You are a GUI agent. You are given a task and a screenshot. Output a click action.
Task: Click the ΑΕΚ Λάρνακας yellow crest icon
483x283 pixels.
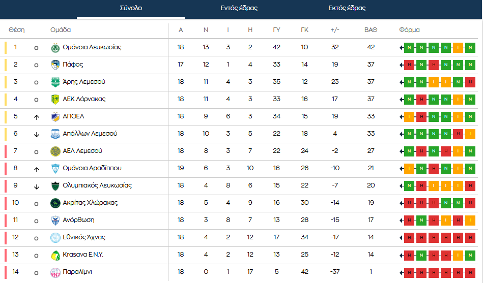[x=55, y=100]
